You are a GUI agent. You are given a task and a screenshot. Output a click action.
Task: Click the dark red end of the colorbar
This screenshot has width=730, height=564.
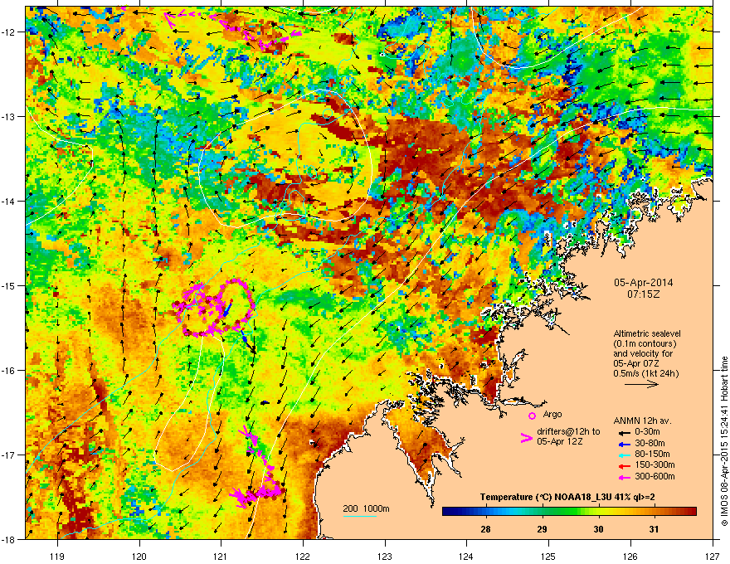pos(691,512)
